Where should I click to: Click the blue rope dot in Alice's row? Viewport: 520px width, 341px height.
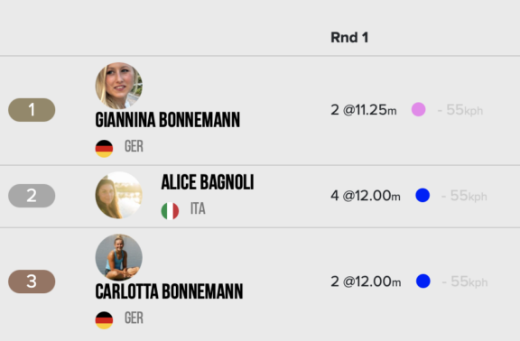coord(422,195)
